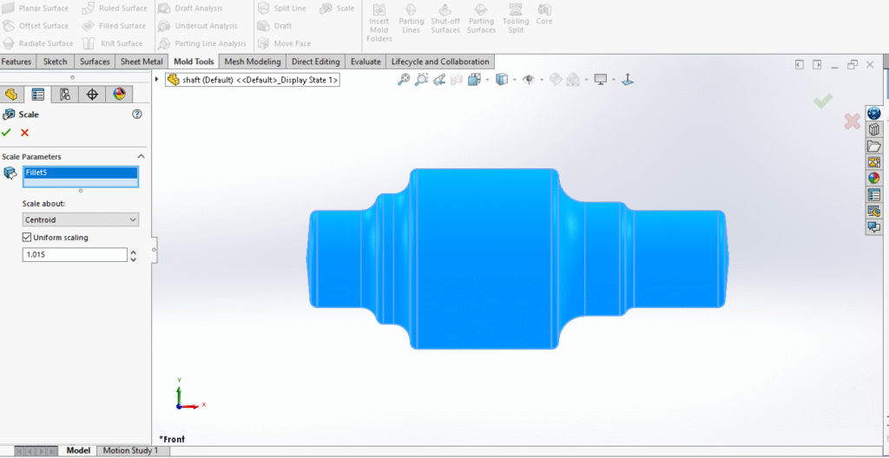Viewport: 889px width, 458px height.
Task: Click the scale factor 1.015 field
Action: pos(75,255)
